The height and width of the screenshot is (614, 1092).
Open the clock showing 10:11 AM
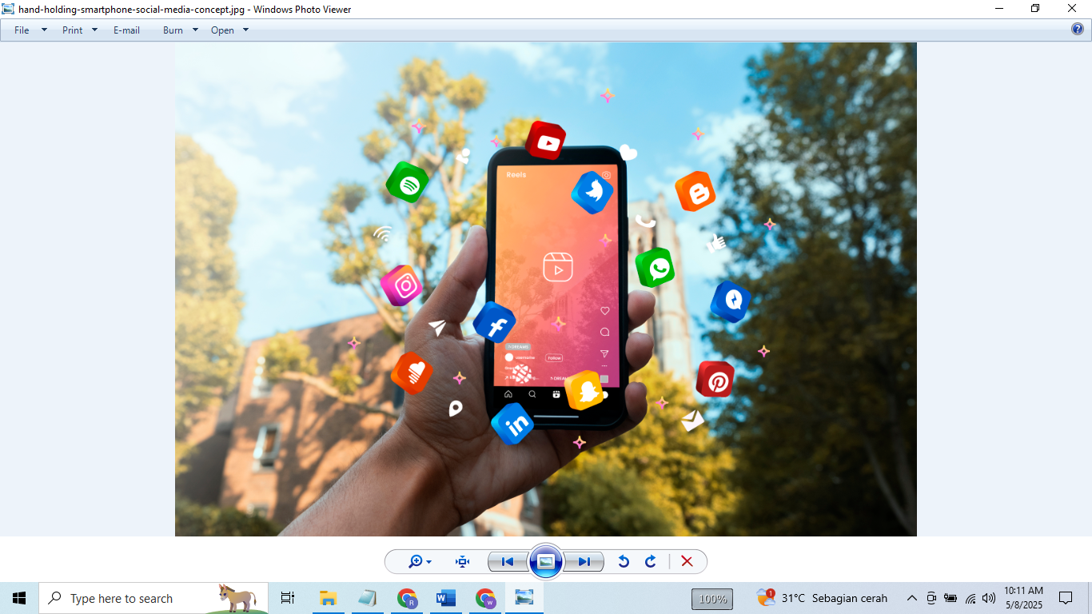(1024, 598)
